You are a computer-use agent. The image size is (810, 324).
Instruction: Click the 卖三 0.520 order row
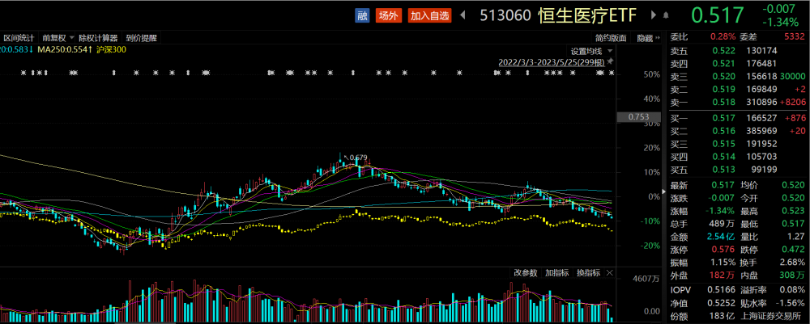click(738, 76)
